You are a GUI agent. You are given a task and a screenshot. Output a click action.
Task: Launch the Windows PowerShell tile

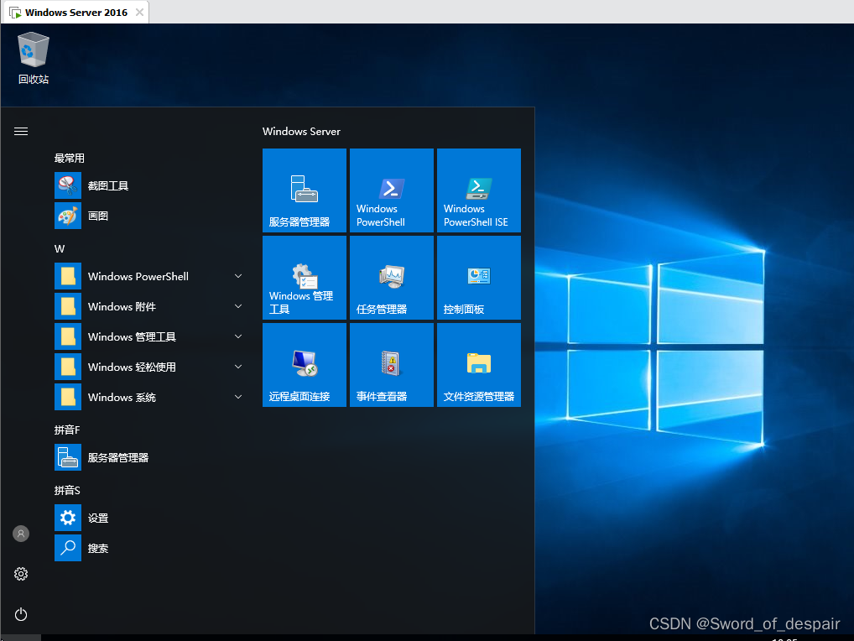click(x=391, y=190)
